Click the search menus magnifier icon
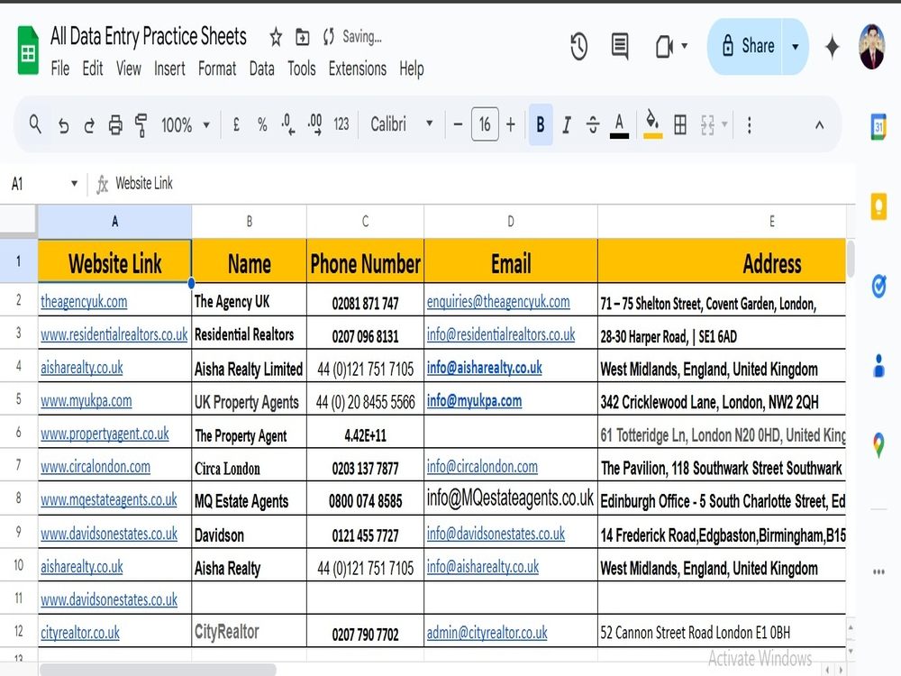 (35, 124)
